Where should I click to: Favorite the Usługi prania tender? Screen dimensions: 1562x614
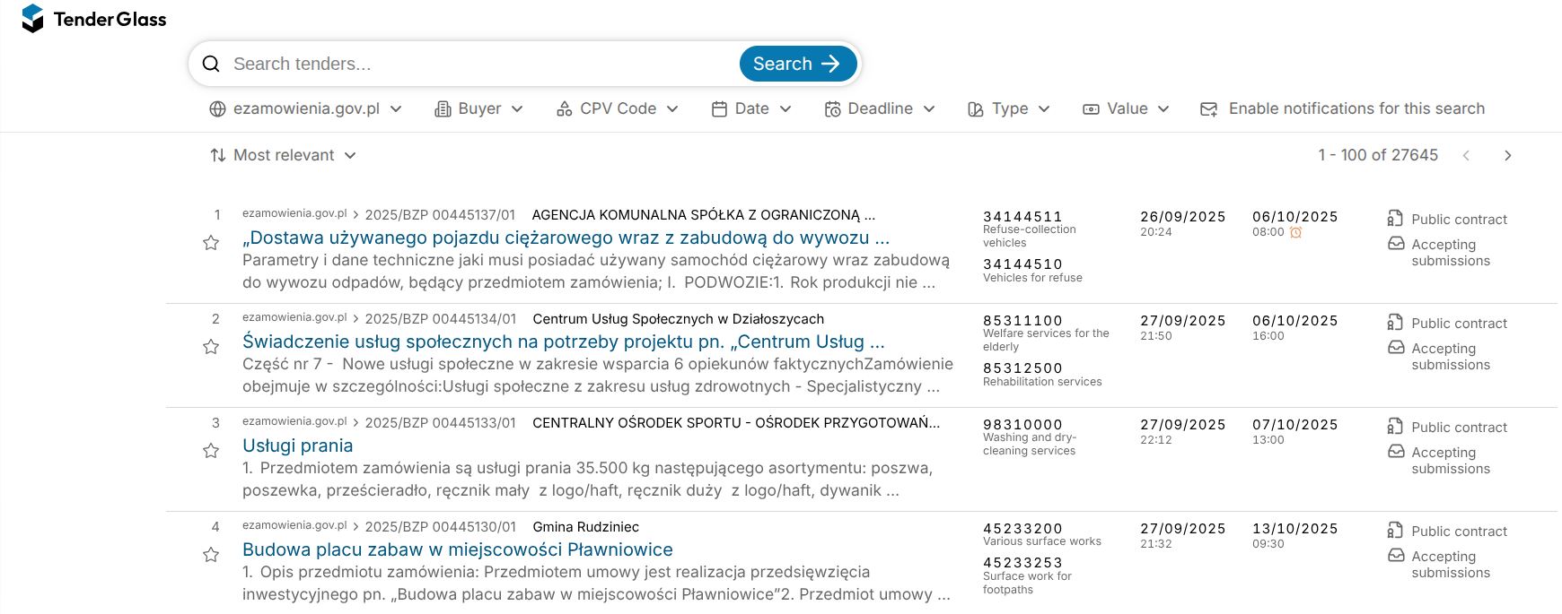[211, 451]
